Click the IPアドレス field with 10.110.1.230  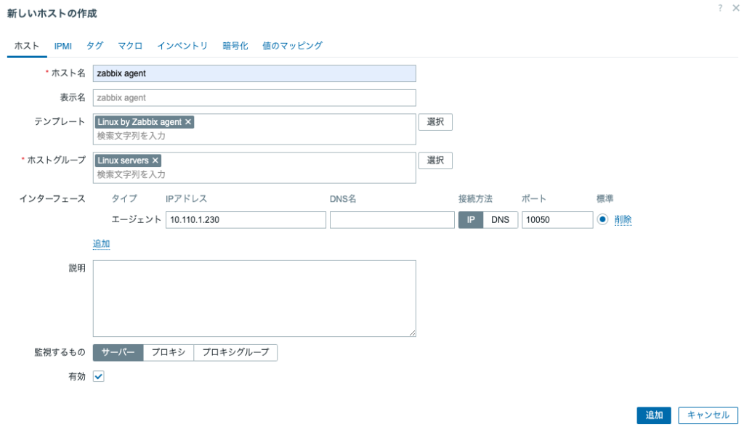click(246, 219)
